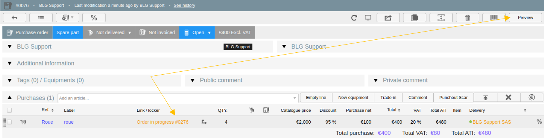Toggle the select-all checkbox in table header
This screenshot has height=140, width=544.
[9, 110]
